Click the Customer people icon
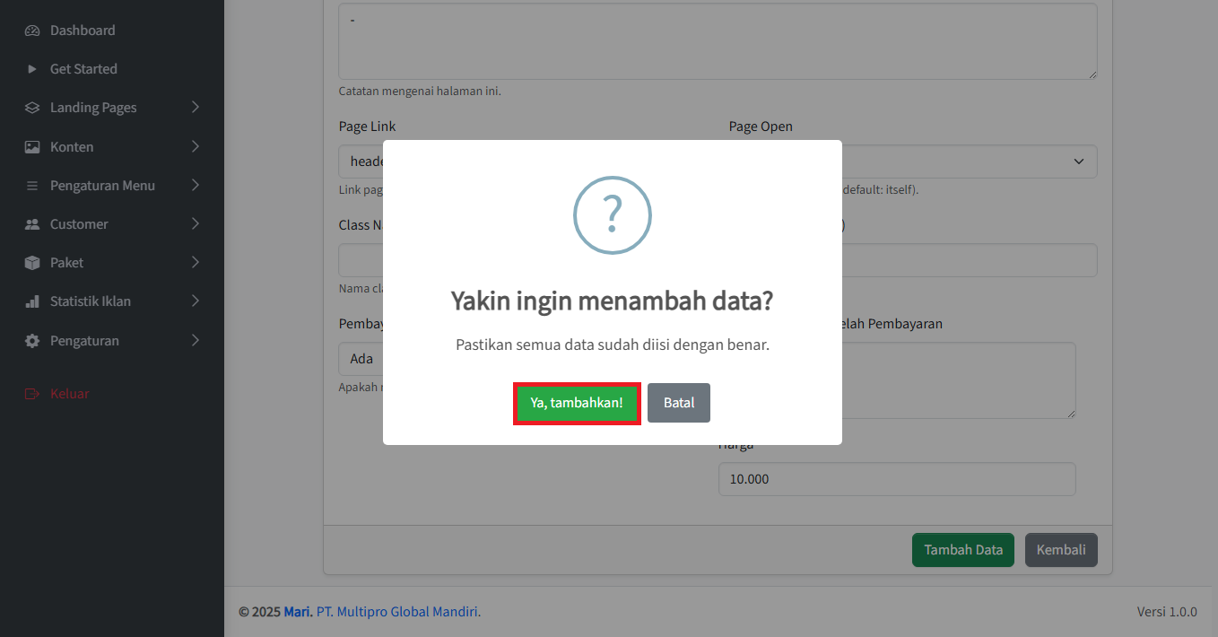Image resolution: width=1218 pixels, height=637 pixels. (x=32, y=224)
